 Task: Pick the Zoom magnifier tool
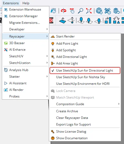pyautogui.click(x=80, y=11)
